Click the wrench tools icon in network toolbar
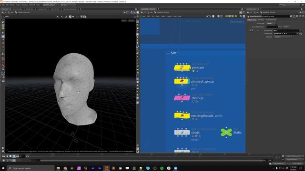 207,16
